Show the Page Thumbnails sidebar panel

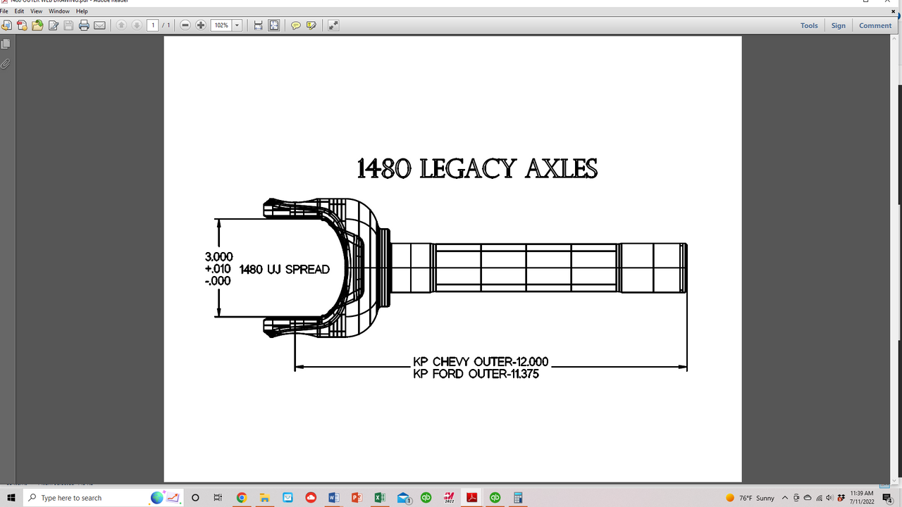pyautogui.click(x=5, y=43)
